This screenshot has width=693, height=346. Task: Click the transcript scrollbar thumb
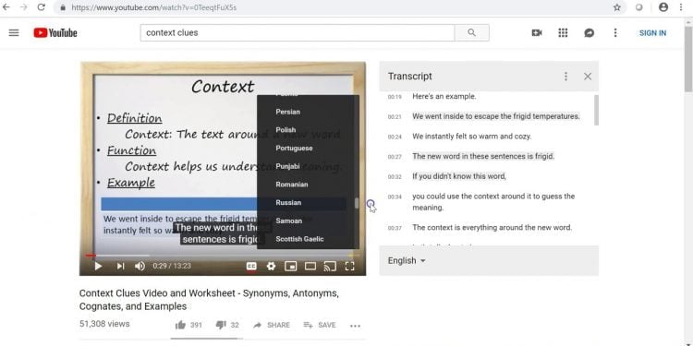[596, 110]
